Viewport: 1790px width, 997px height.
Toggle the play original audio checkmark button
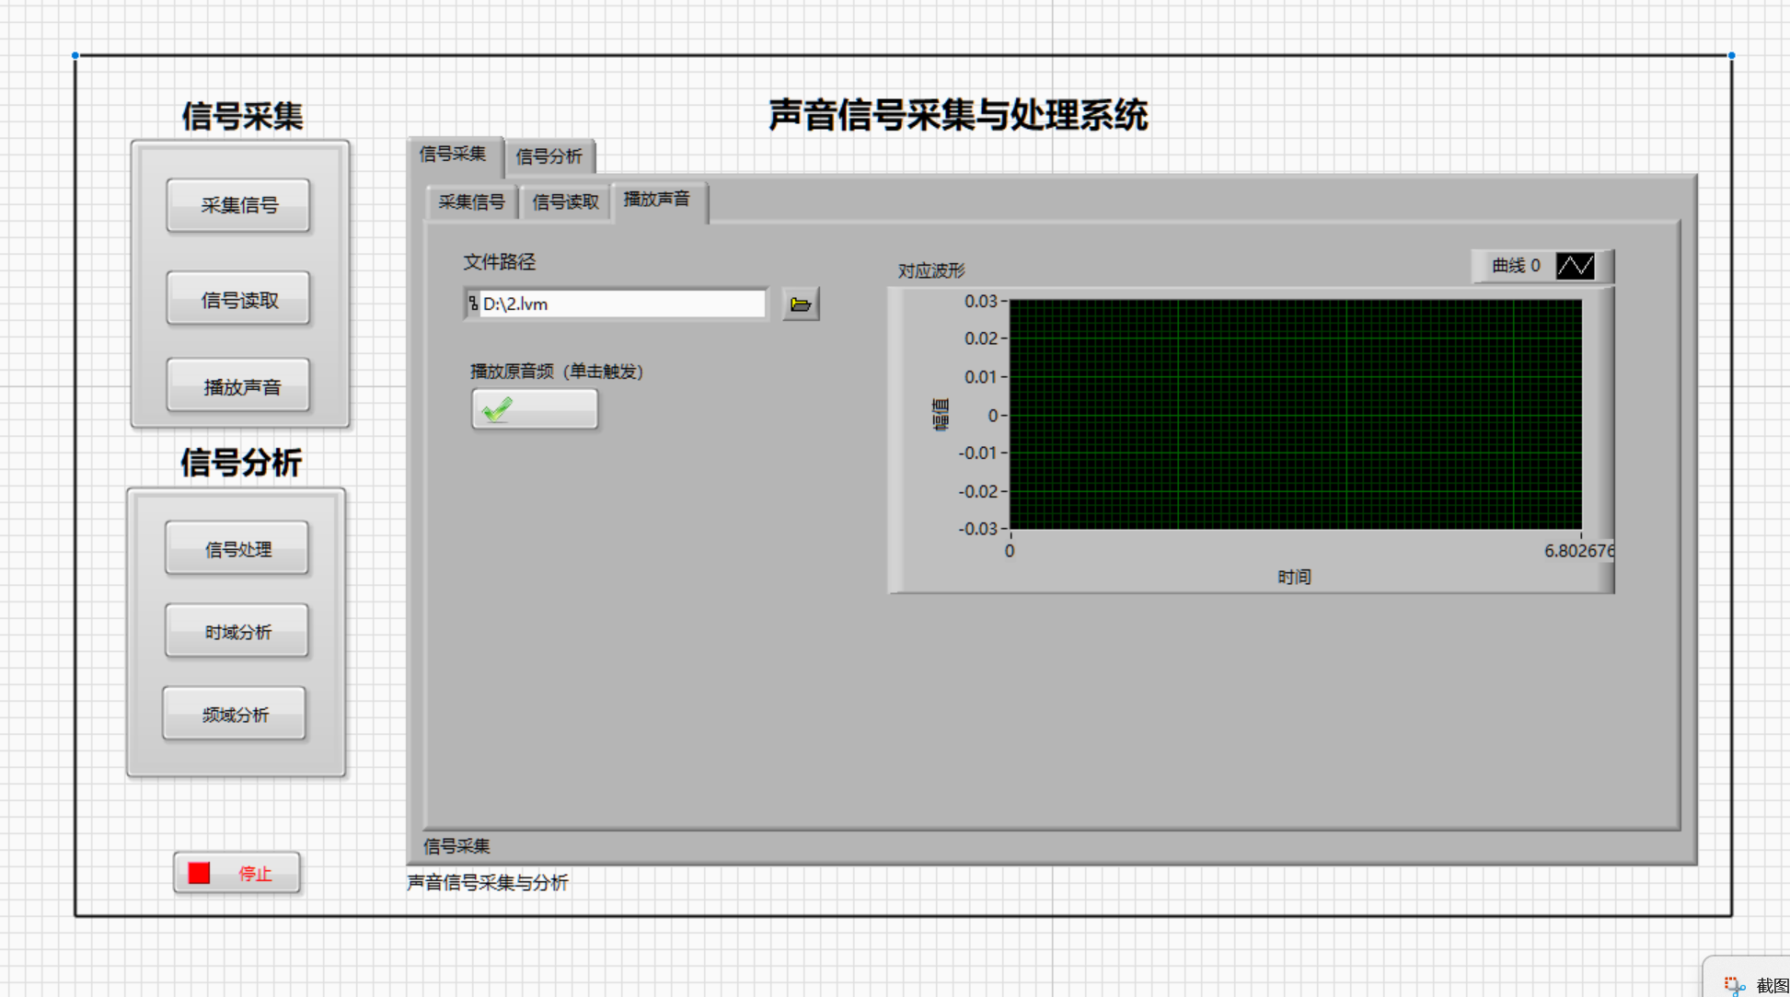click(x=535, y=409)
